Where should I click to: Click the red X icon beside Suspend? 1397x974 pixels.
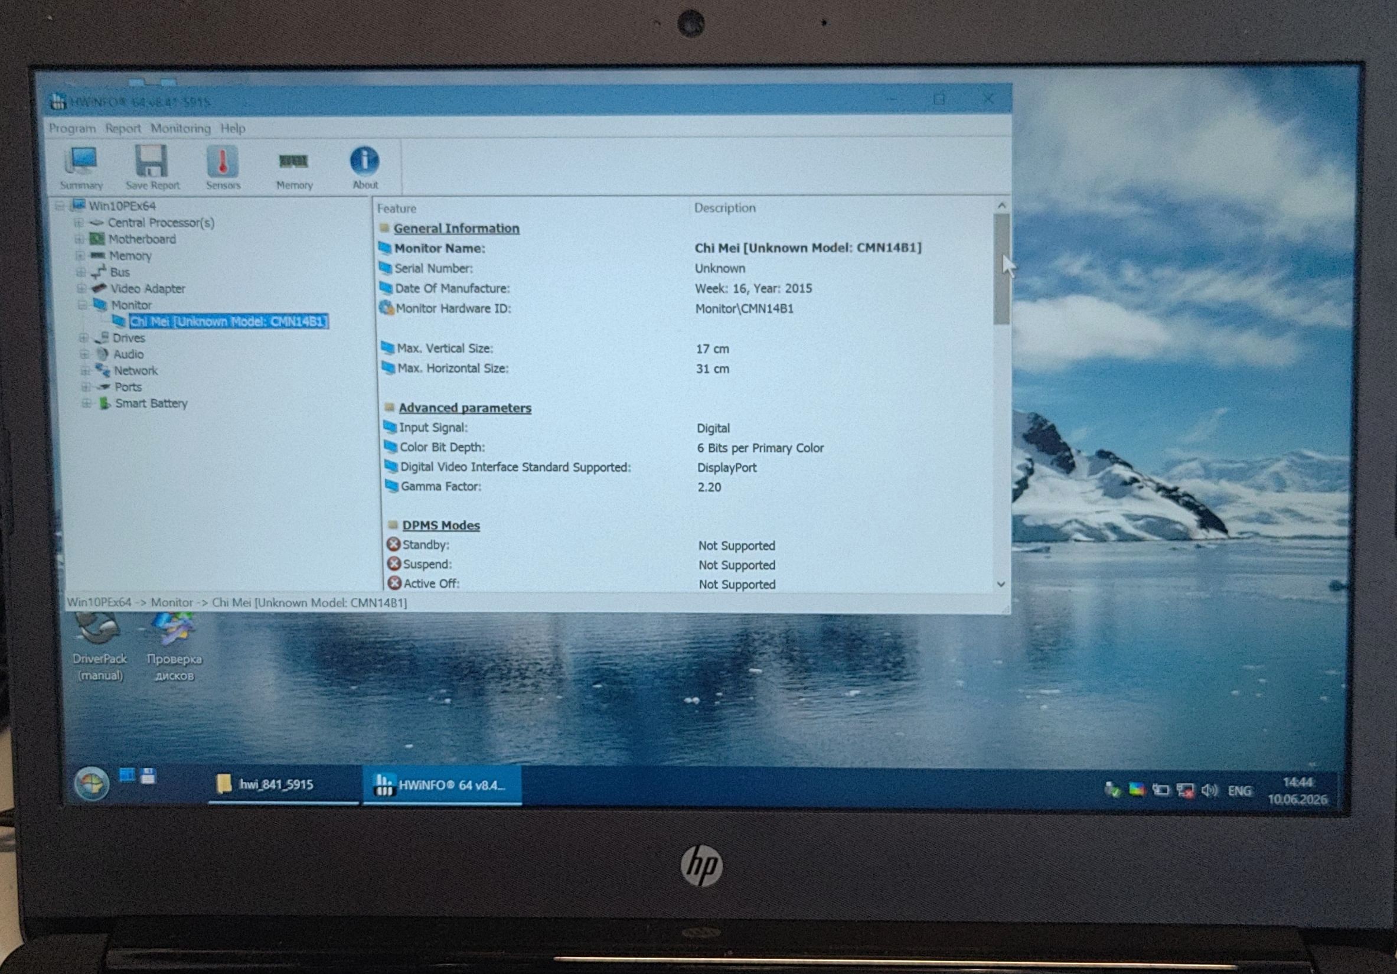tap(394, 563)
